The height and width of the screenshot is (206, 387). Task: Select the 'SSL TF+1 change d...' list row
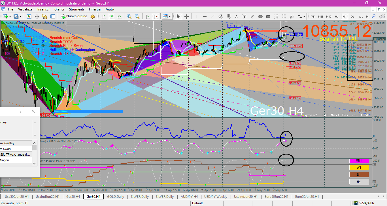pyautogui.click(x=16, y=154)
